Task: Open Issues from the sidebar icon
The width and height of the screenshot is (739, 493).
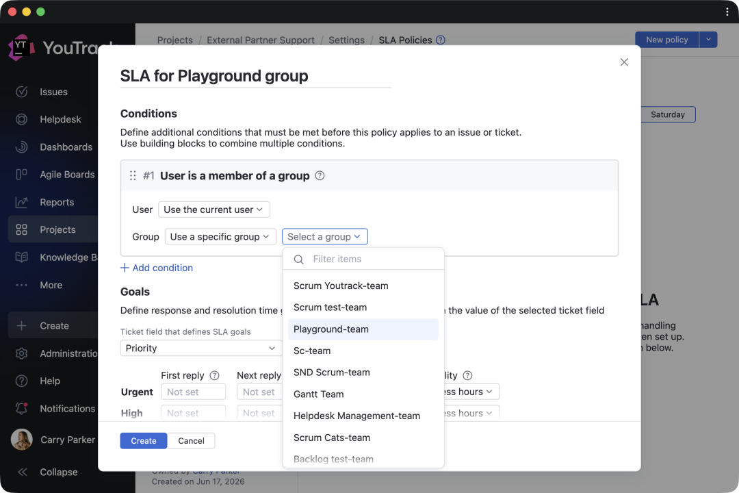Action: 22,92
